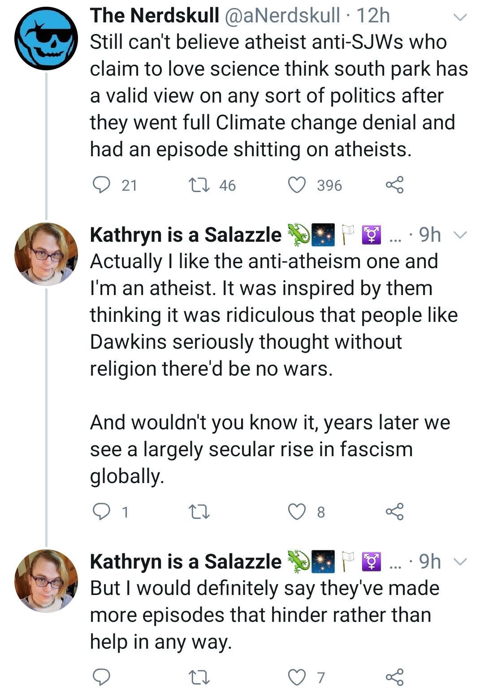
Task: Share The Nerdskull's tweet
Action: [x=394, y=185]
